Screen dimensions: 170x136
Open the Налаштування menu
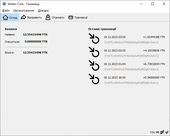pos(24,10)
